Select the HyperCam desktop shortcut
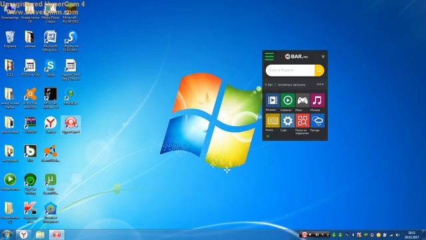This screenshot has height=240, width=426. click(x=71, y=125)
